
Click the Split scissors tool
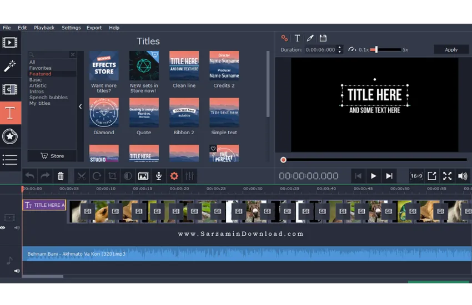82,176
